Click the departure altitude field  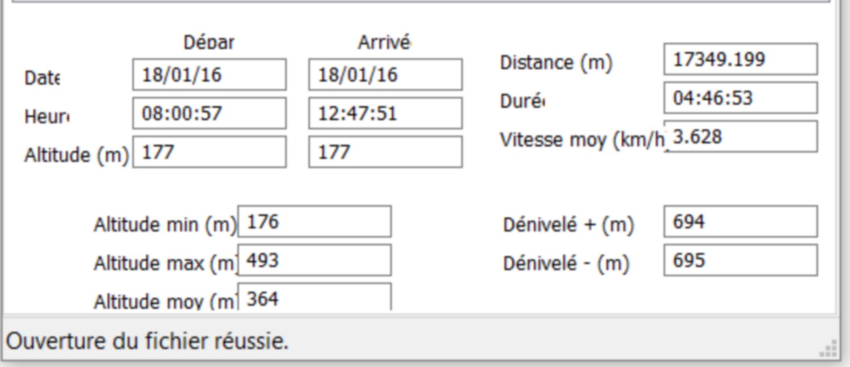(209, 151)
